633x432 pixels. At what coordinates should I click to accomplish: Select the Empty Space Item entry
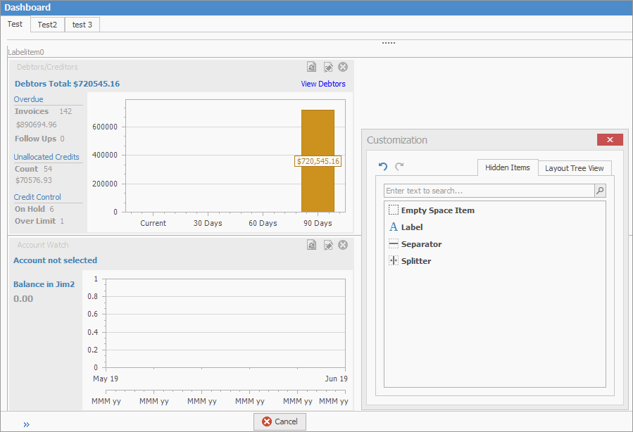pos(437,210)
